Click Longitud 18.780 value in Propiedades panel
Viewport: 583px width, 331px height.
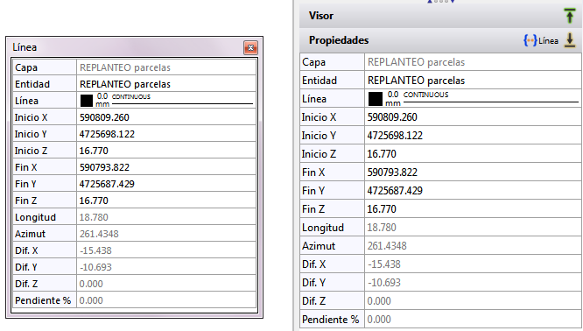(473, 228)
